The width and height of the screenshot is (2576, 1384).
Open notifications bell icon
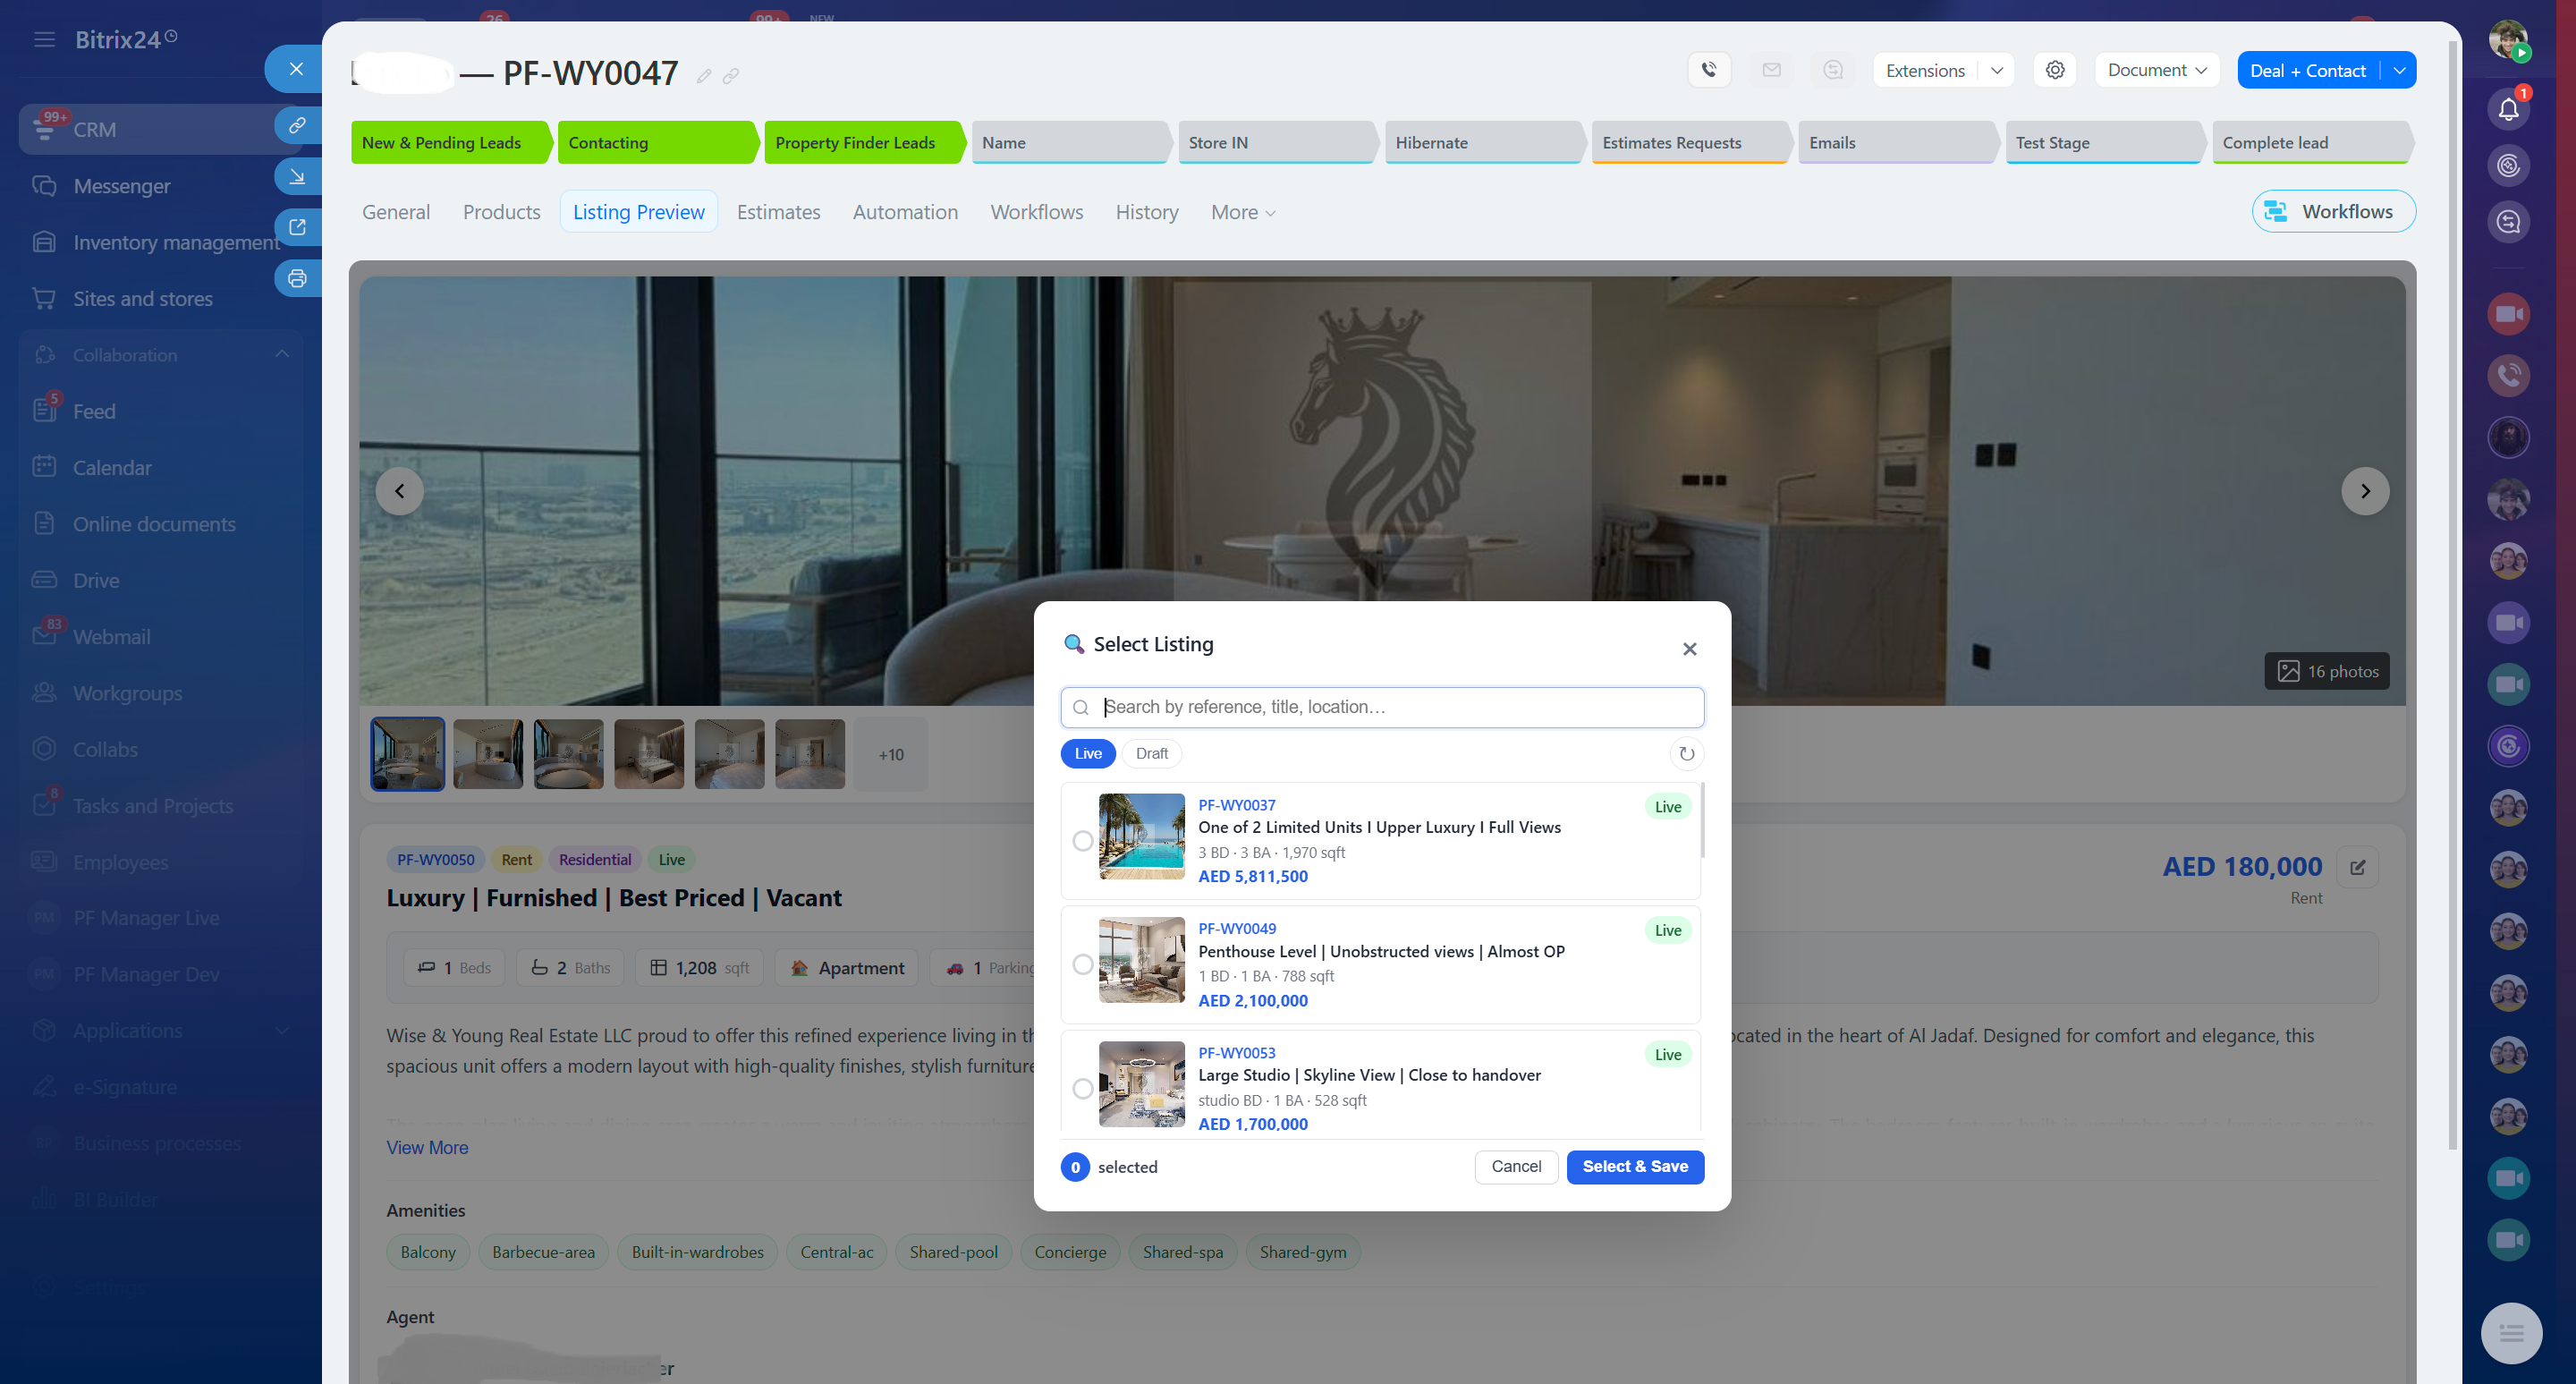click(x=2508, y=108)
